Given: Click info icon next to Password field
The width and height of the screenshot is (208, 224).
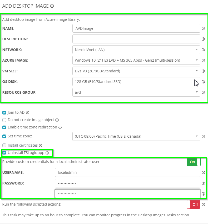Looking at the screenshot, I should (x=203, y=183).
